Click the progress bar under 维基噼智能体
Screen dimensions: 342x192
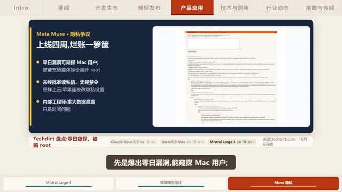pyautogui.click(x=171, y=186)
